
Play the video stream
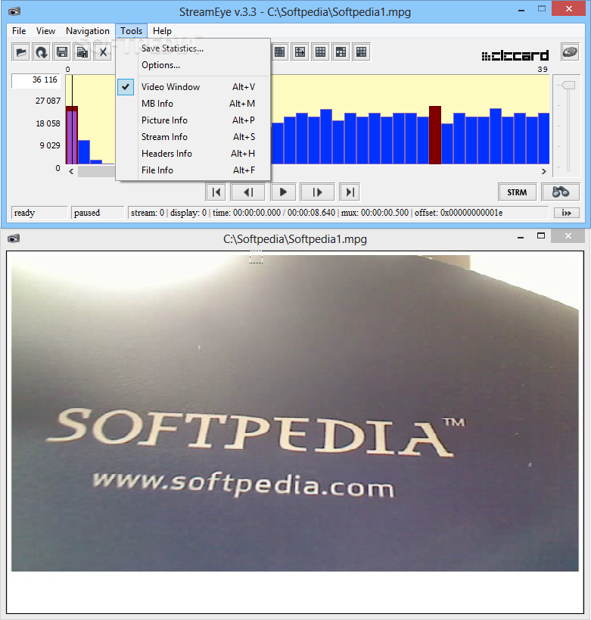283,192
